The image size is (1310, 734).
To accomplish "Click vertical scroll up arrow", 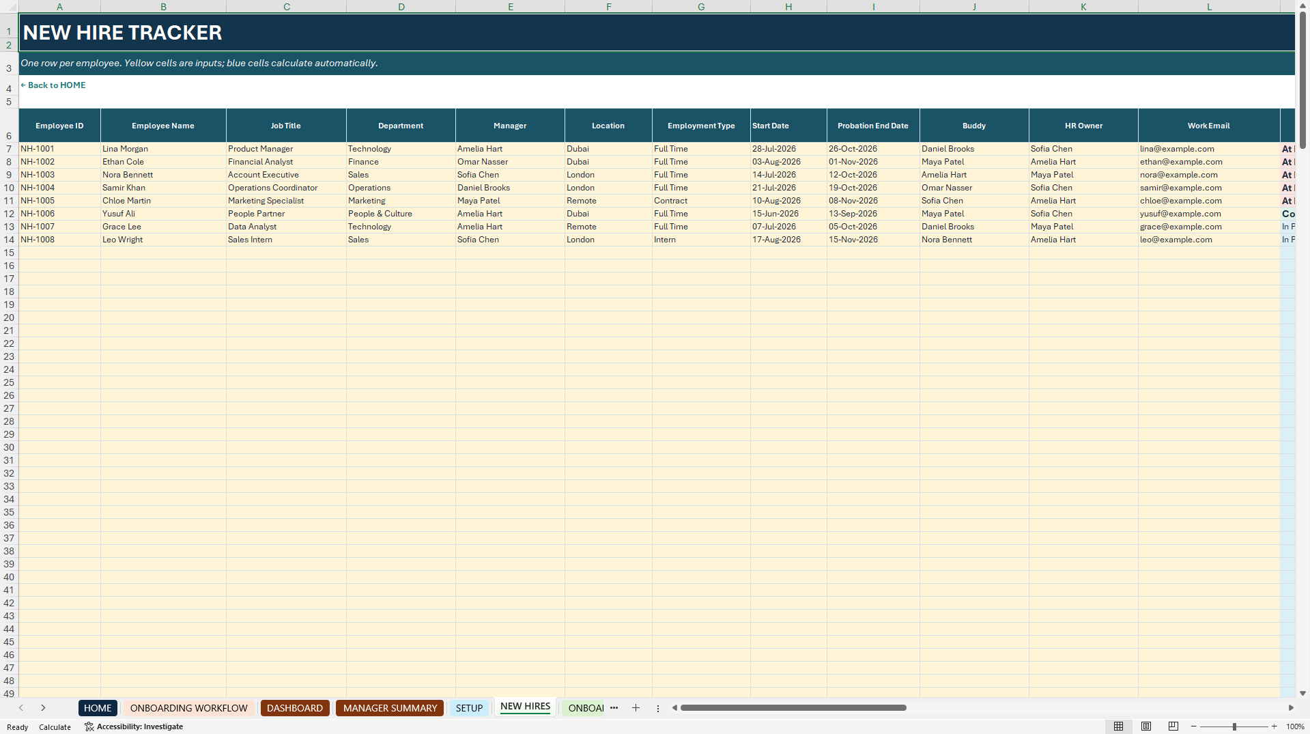I will pyautogui.click(x=1302, y=5).
